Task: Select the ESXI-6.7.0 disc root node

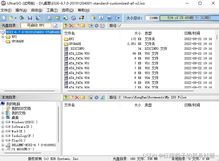Action: coord(33,32)
